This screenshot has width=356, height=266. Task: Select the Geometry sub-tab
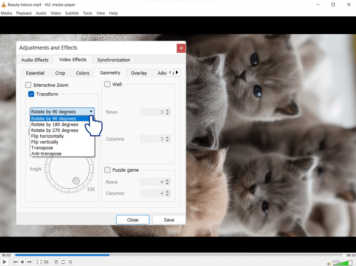point(110,73)
